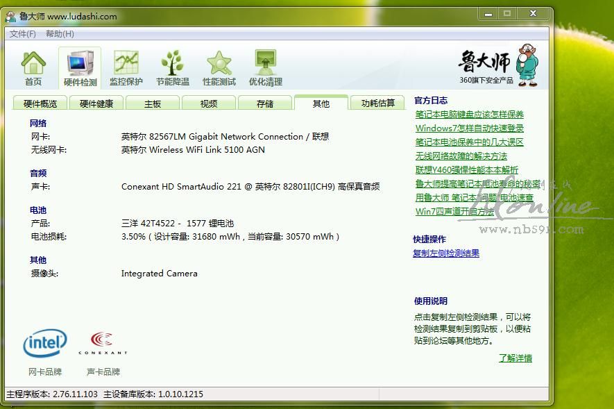Open link 笔记本电脑键盘应该怎样保养
This screenshot has height=409, width=614.
coord(469,115)
